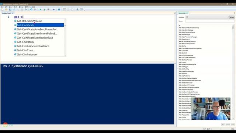Select Add-BCDataCacheExtension in Commands list

click(x=187, y=41)
